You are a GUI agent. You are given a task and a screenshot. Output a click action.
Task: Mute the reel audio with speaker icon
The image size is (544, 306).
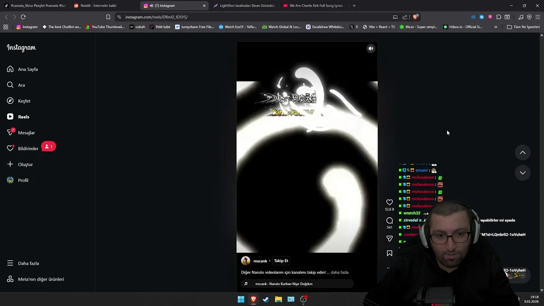(371, 48)
